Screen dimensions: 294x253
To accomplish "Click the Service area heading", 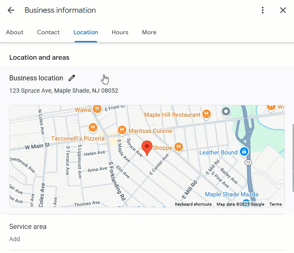I will pyautogui.click(x=28, y=226).
